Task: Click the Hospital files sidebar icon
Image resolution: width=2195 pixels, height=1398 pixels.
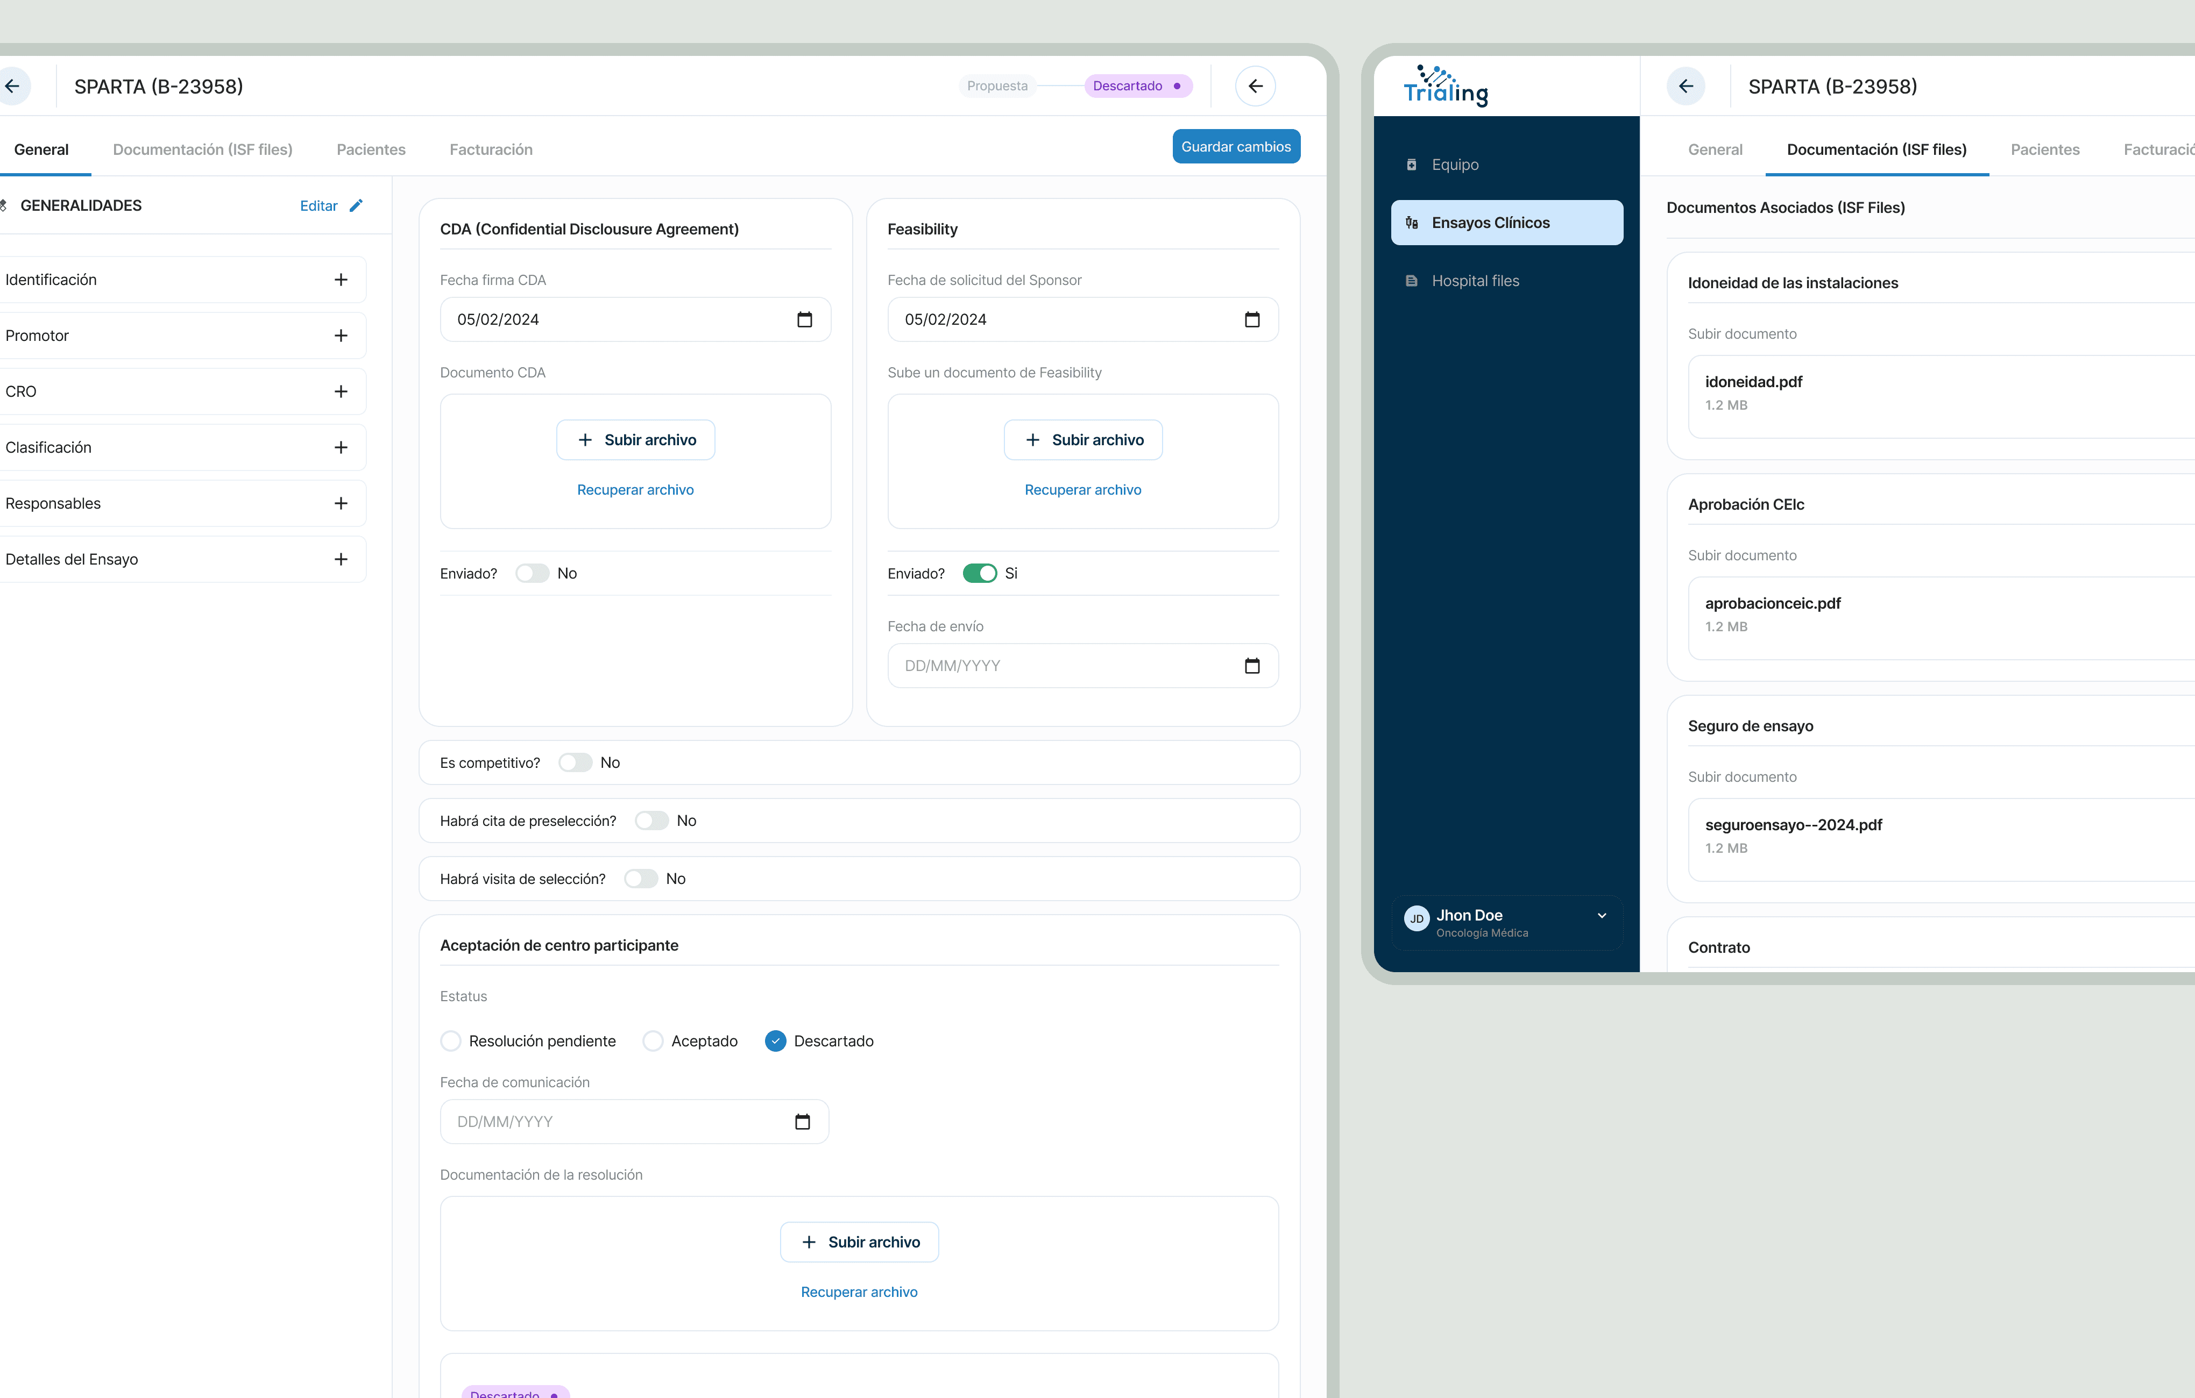Action: pyautogui.click(x=1411, y=281)
